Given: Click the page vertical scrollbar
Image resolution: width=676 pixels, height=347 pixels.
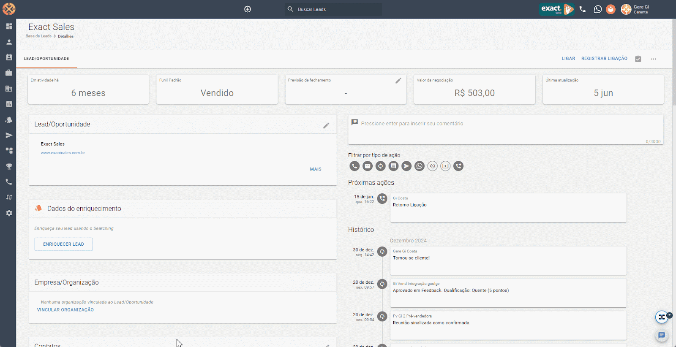Looking at the screenshot, I should tap(674, 61).
